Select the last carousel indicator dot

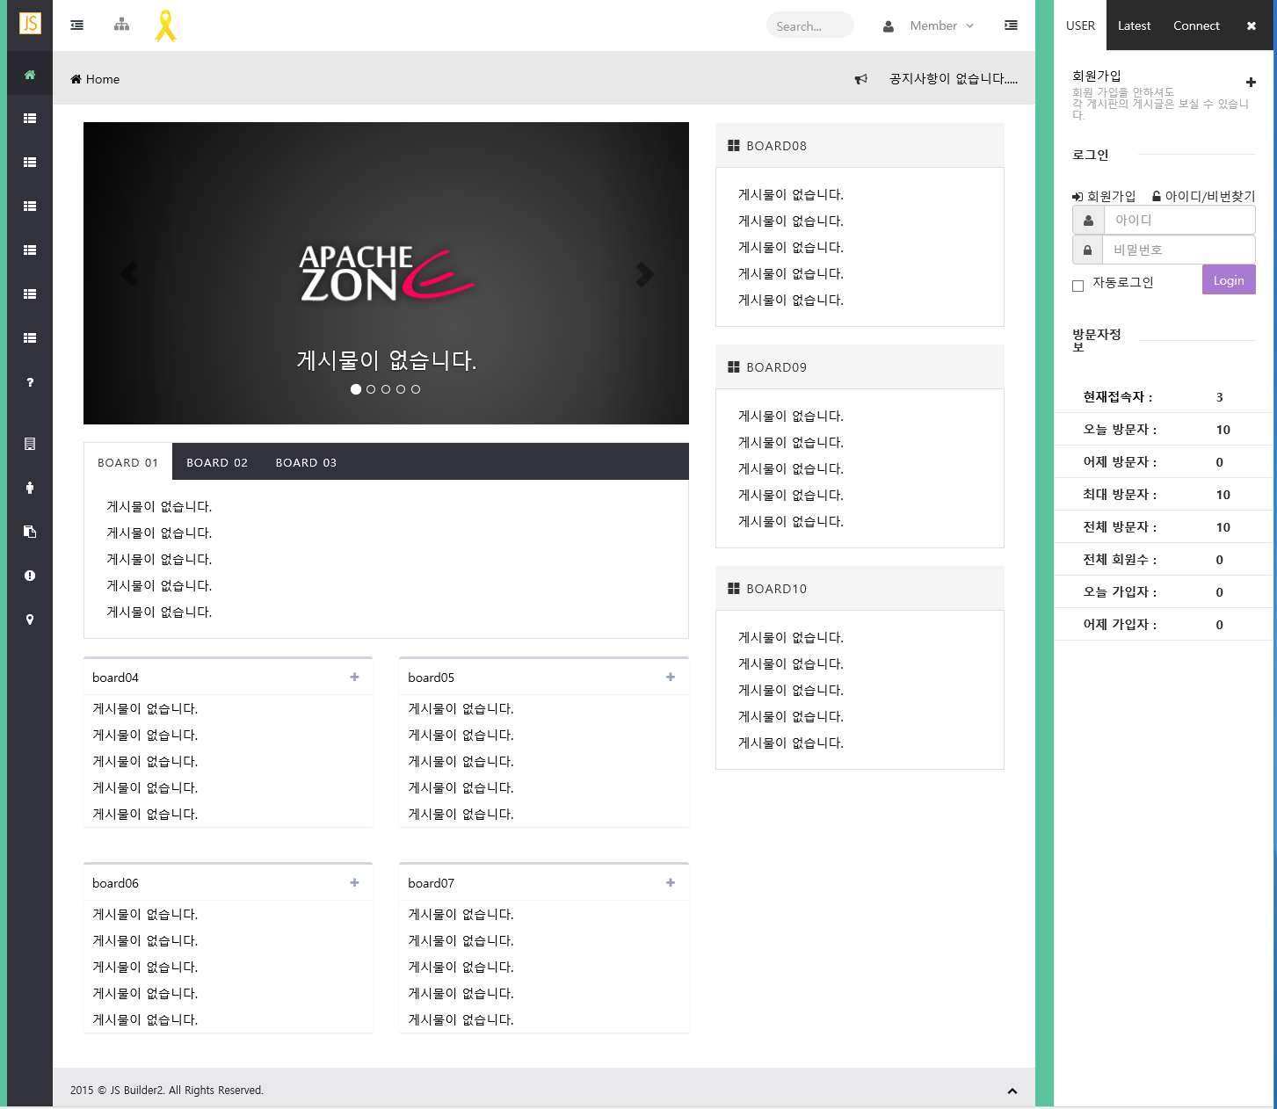click(x=416, y=389)
